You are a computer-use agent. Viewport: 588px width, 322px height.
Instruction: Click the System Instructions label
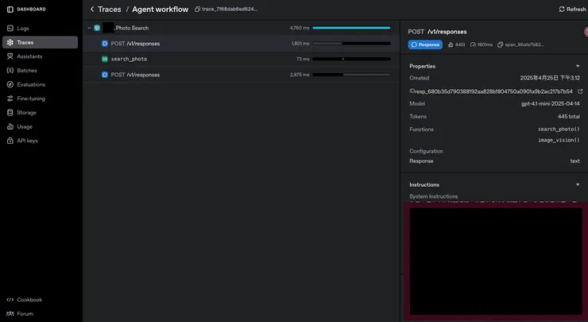coord(434,196)
